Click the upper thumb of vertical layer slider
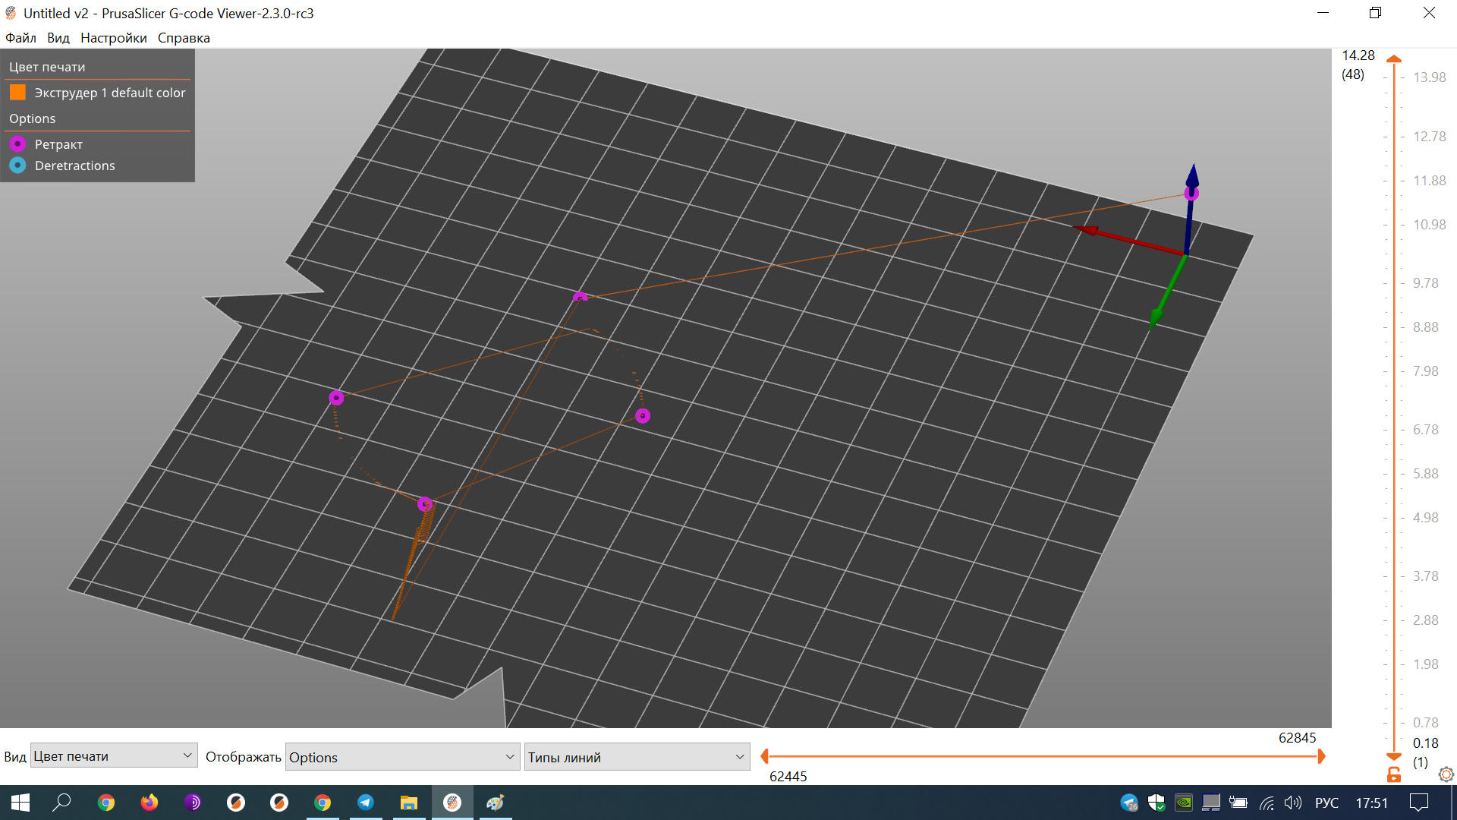This screenshot has height=820, width=1457. point(1394,58)
